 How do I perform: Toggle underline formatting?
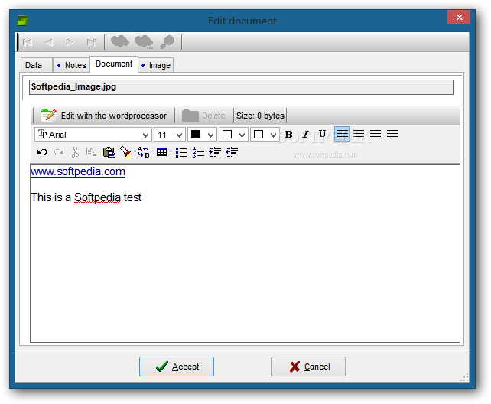[x=322, y=135]
